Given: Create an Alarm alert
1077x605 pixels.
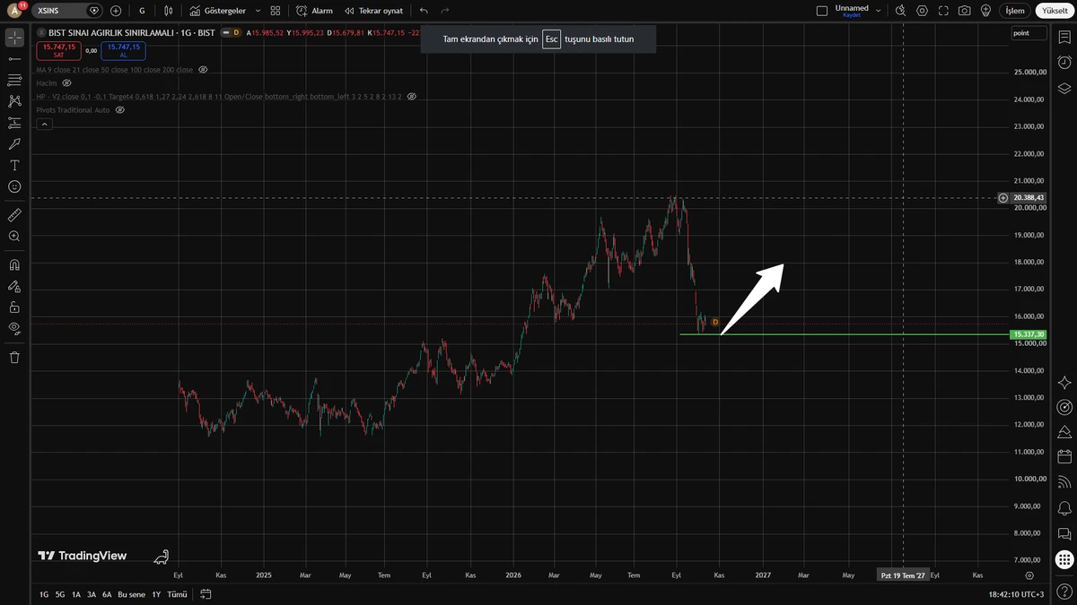Looking at the screenshot, I should point(314,11).
